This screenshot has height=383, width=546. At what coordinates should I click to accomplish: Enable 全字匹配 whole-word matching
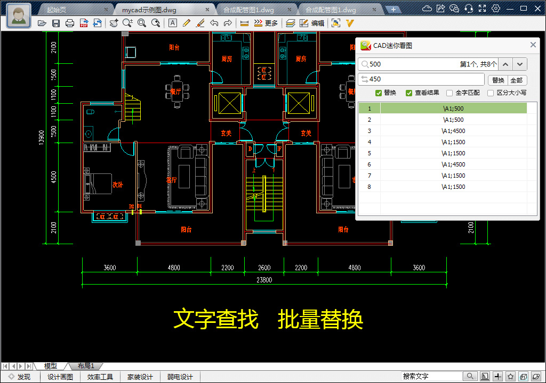pos(450,93)
